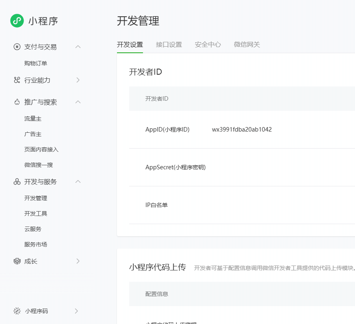Click the 成长 heart icon

pos(17,261)
